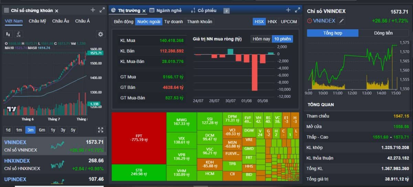The image size is (413, 187).
Task: Select the Tự doanh view
Action: [x=173, y=21]
